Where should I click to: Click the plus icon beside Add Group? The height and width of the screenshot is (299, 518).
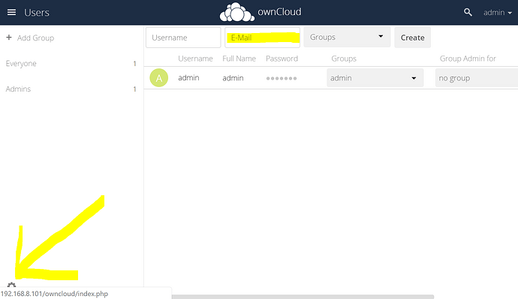point(9,38)
